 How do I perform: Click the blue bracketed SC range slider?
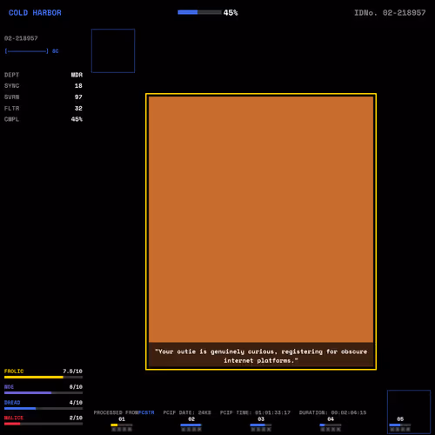tap(27, 51)
